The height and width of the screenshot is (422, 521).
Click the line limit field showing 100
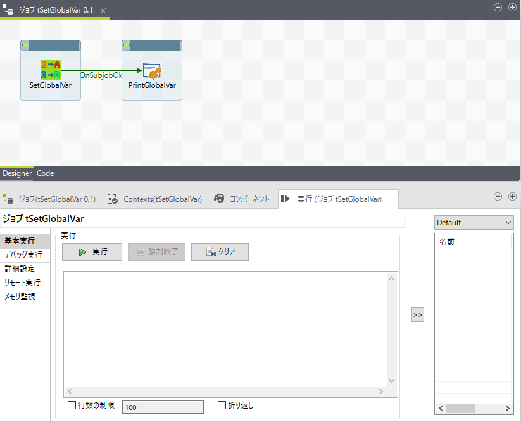click(163, 407)
